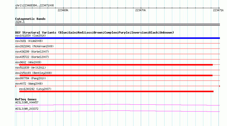Select the thick red esv2151193 loss bar
The image size is (227, 126).
click(116, 75)
